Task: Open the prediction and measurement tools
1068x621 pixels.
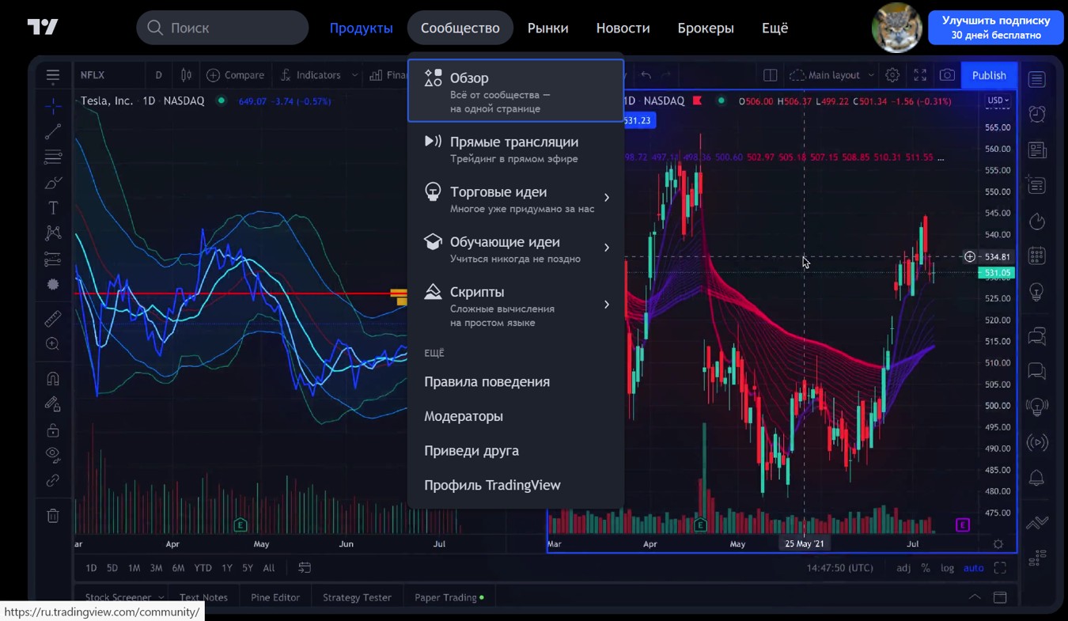Action: point(53,259)
